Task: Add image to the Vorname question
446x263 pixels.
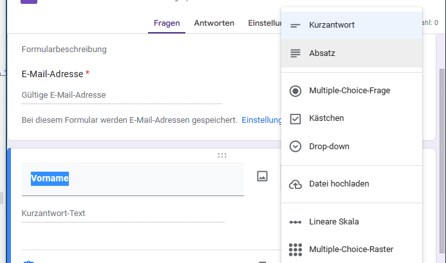Action: click(x=262, y=176)
